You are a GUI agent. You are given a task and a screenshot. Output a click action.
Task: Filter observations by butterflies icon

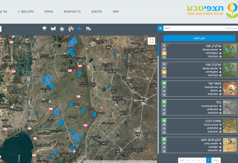pos(53,28)
